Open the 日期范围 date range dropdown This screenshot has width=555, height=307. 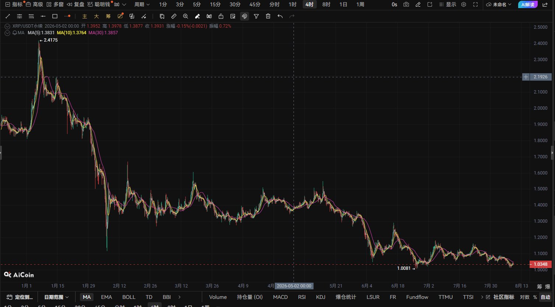click(x=56, y=297)
